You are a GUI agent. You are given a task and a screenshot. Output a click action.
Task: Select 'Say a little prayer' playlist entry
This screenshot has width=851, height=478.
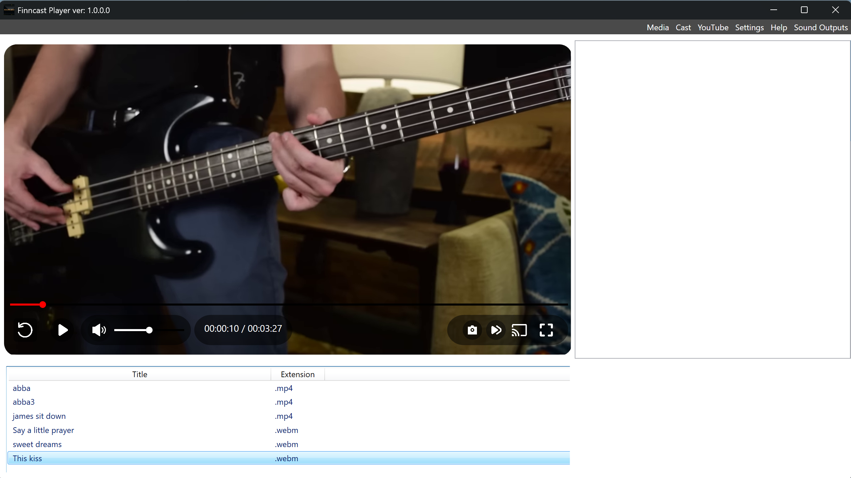(43, 430)
